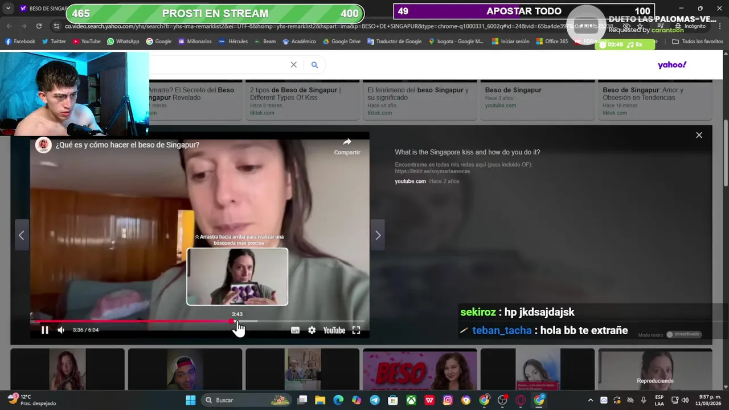
Task: Enter fullscreen mode on the video
Action: coord(356,330)
